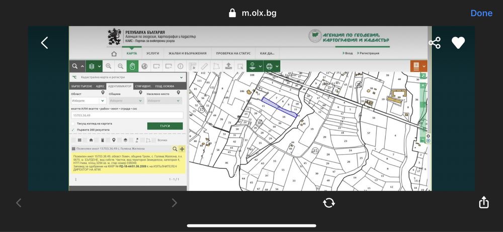Toggle the location pin filter checkbox
Viewport: 503px width, 232px height.
click(108, 140)
